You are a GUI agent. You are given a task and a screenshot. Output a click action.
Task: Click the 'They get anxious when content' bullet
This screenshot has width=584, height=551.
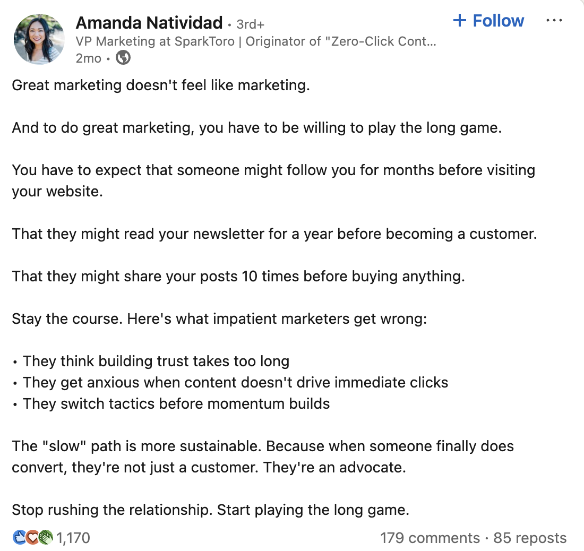(230, 382)
